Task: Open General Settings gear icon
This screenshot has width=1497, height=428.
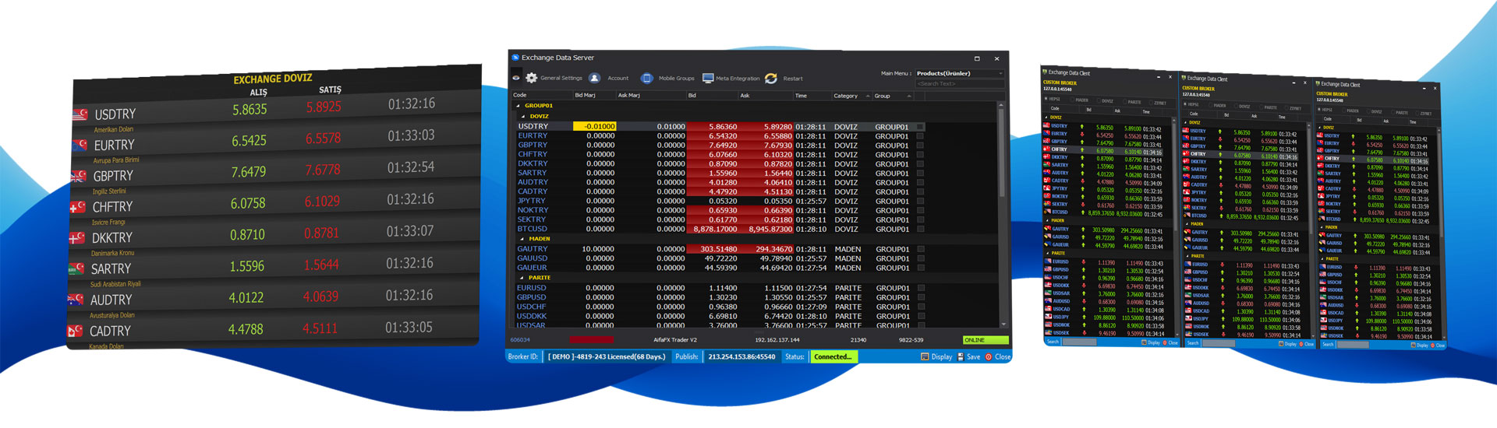Action: tap(531, 78)
